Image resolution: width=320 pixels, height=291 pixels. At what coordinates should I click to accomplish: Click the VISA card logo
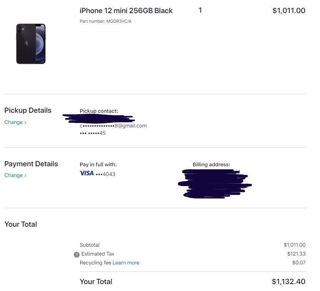[x=86, y=174]
